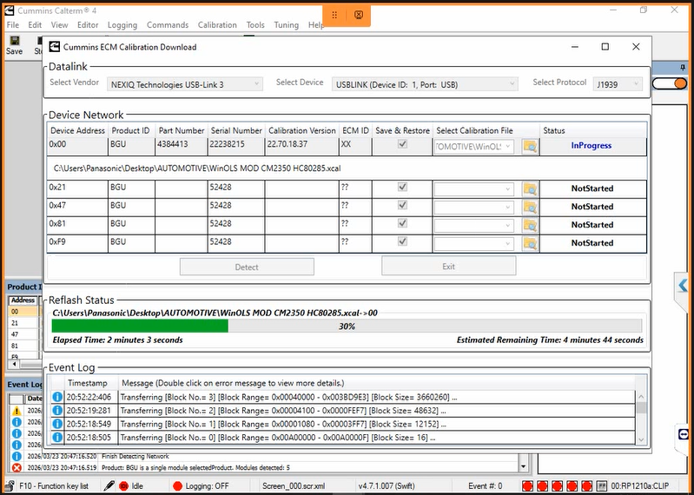Browse calibration file for device 0x00
This screenshot has width=694, height=495.
coord(530,147)
